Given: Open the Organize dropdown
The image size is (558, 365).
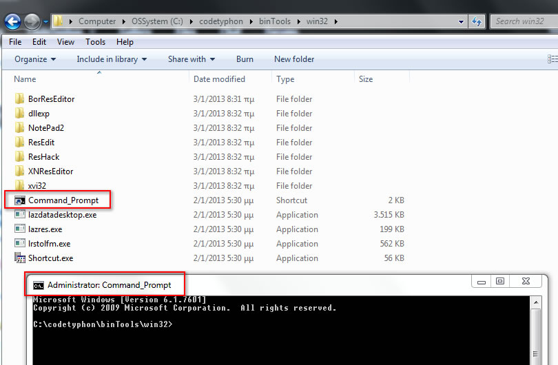Looking at the screenshot, I should tap(35, 59).
